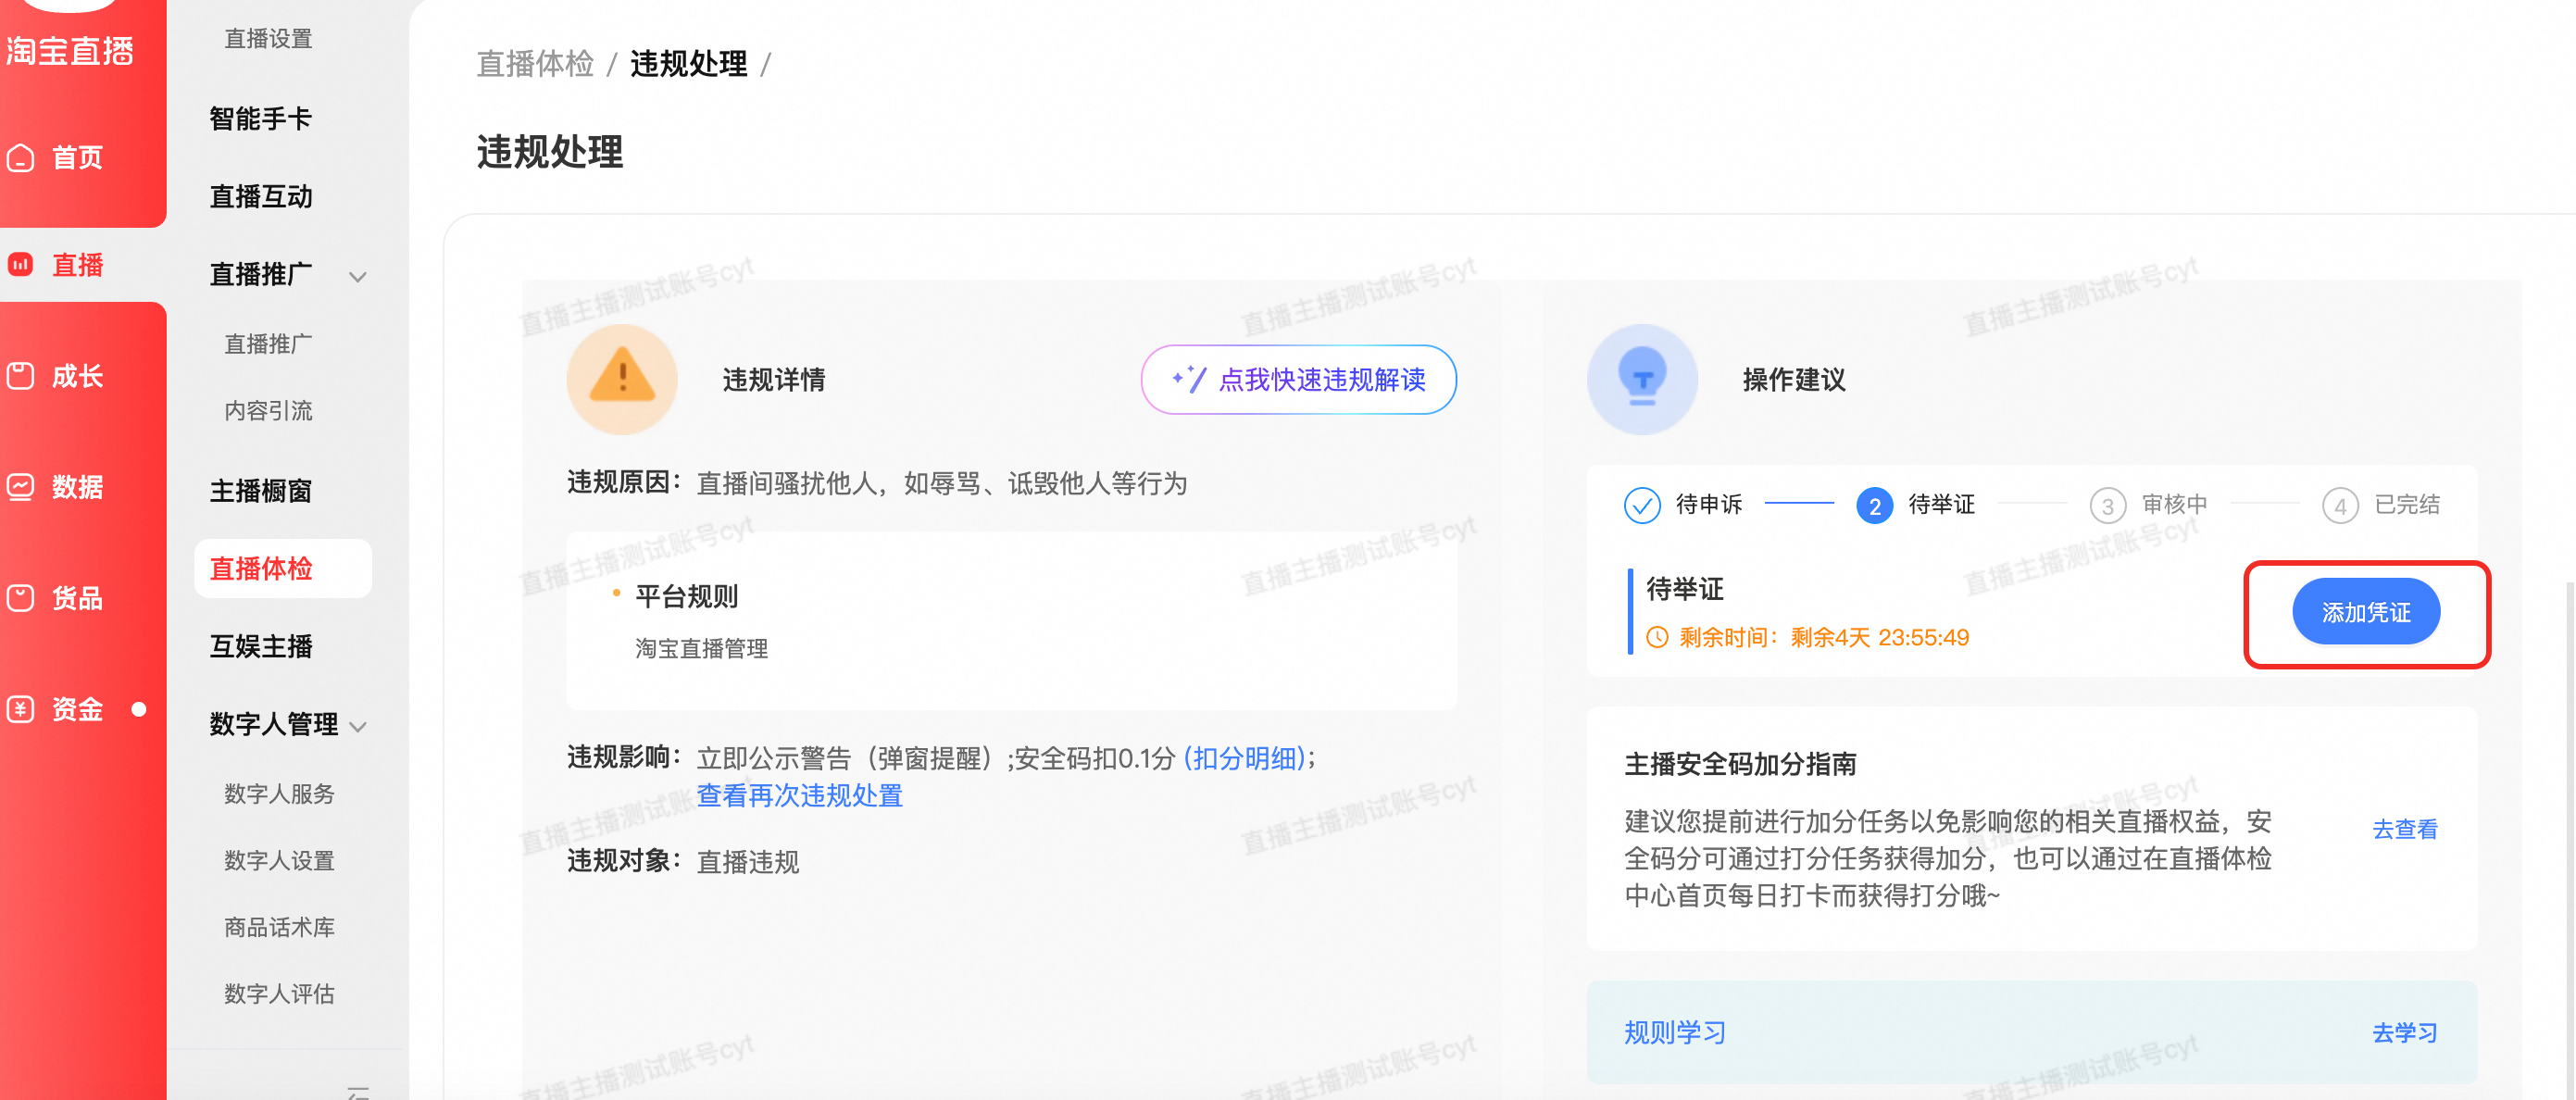Click the 首页 home icon in sidebar

[21, 158]
